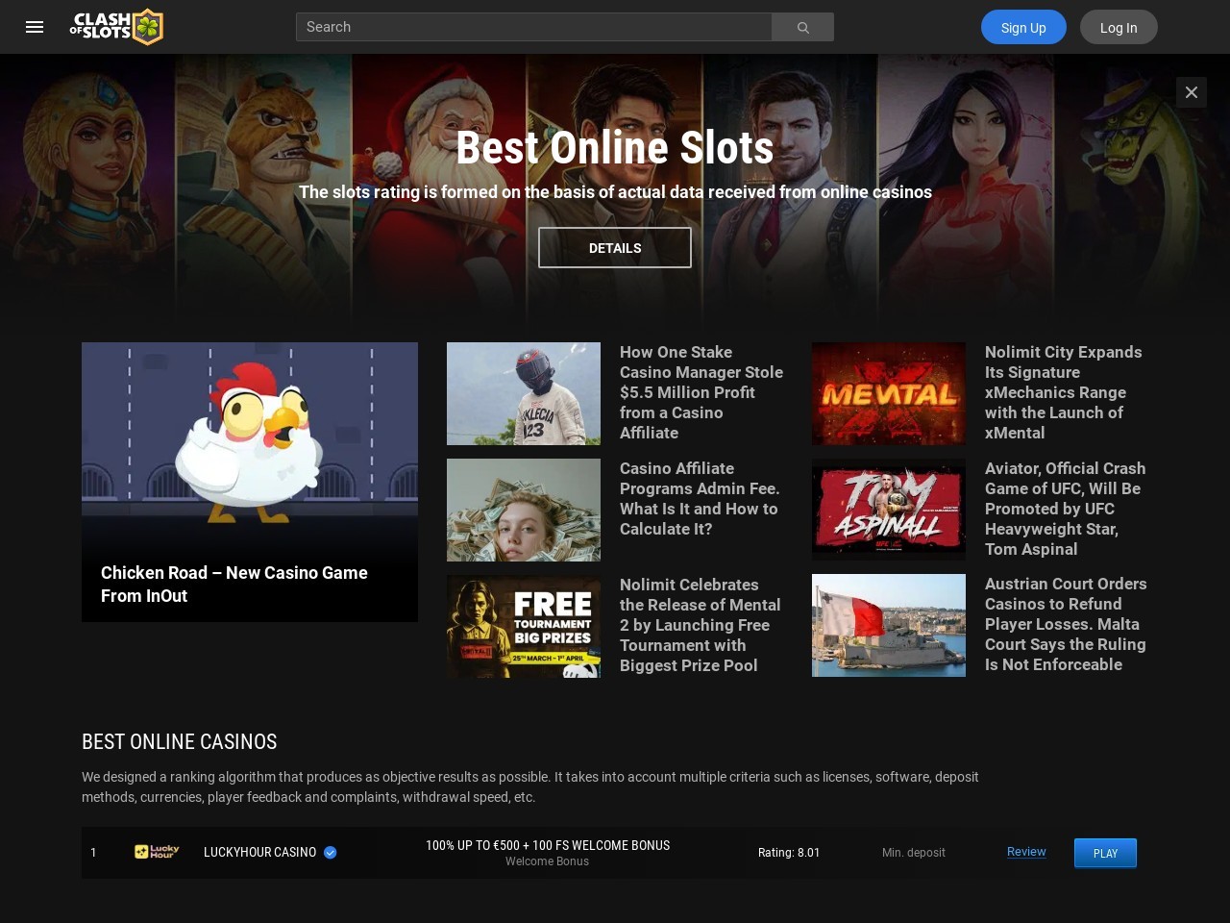Open the Tom Aspinall article thumbnail
The height and width of the screenshot is (923, 1230).
pos(889,510)
